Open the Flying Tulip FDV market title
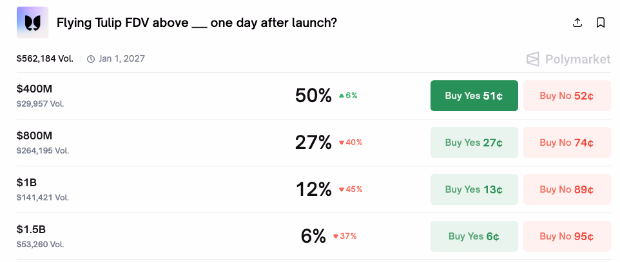Viewport: 620px width, 262px height. click(x=197, y=23)
